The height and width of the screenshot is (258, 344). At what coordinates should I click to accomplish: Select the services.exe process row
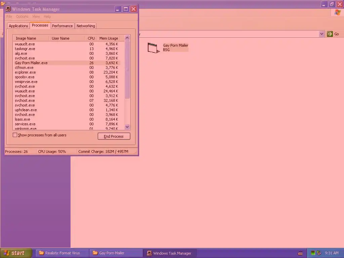coord(67,124)
